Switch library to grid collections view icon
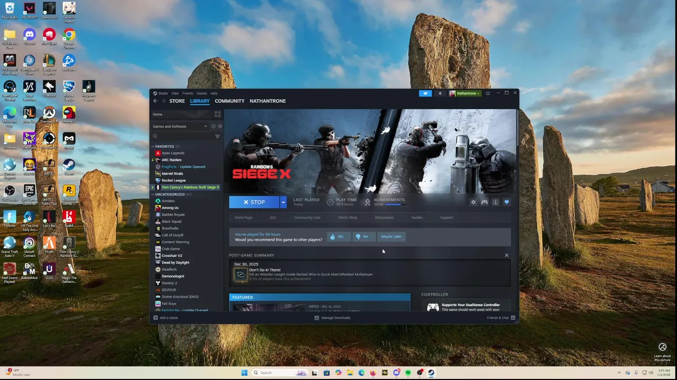 [217, 114]
